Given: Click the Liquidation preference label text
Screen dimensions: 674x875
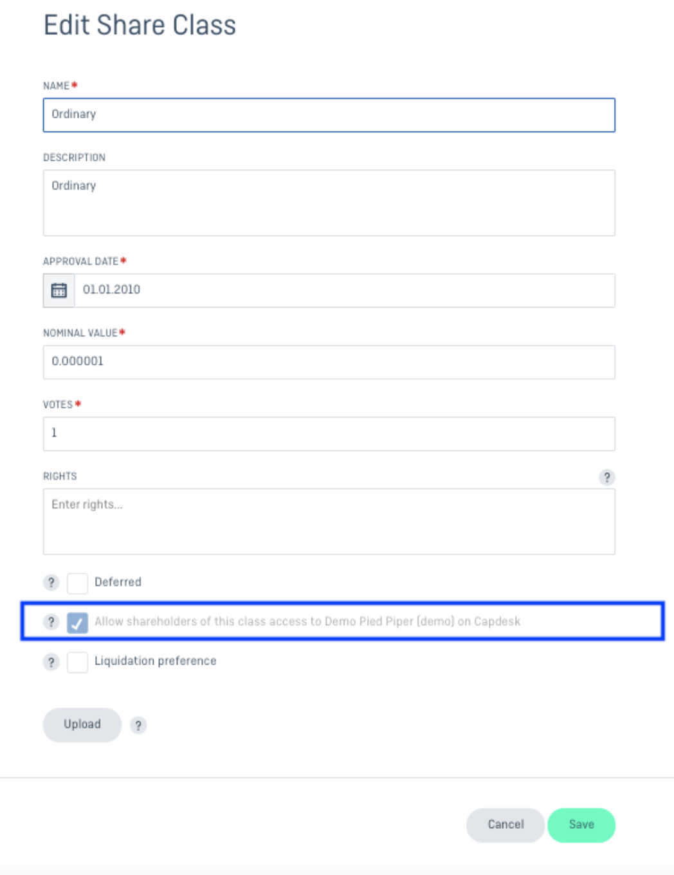Looking at the screenshot, I should pyautogui.click(x=156, y=661).
